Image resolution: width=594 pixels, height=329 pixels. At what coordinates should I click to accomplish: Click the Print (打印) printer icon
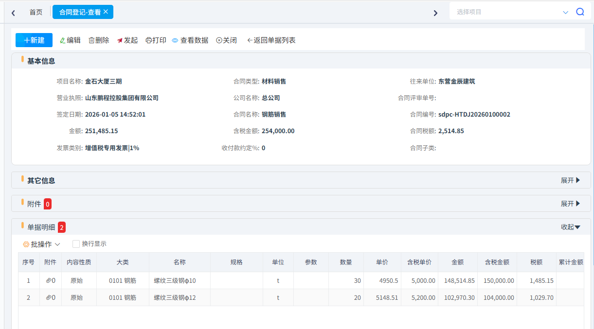[x=148, y=40]
